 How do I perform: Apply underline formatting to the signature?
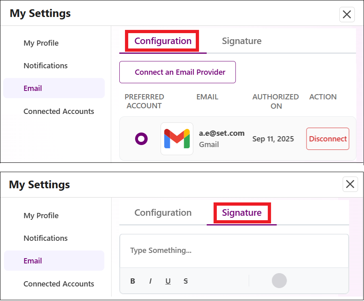coord(168,281)
